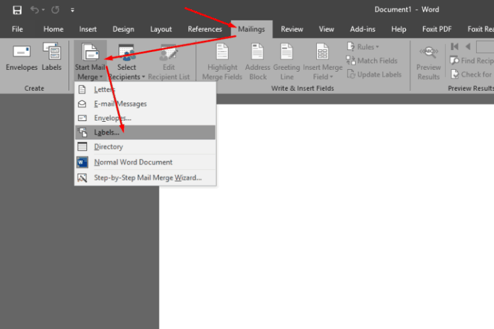Viewport: 494px width, 329px height.
Task: Click Highlight Merge Fields button
Action: click(222, 62)
